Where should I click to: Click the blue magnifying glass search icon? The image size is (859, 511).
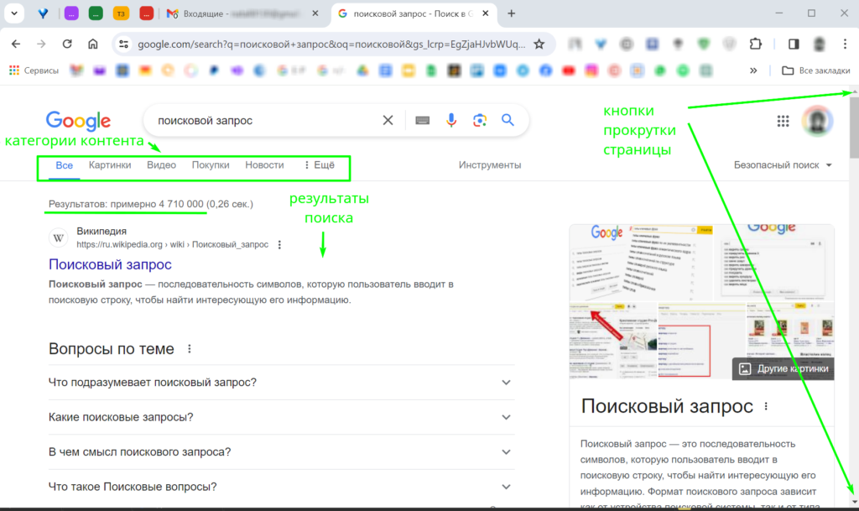pyautogui.click(x=508, y=120)
